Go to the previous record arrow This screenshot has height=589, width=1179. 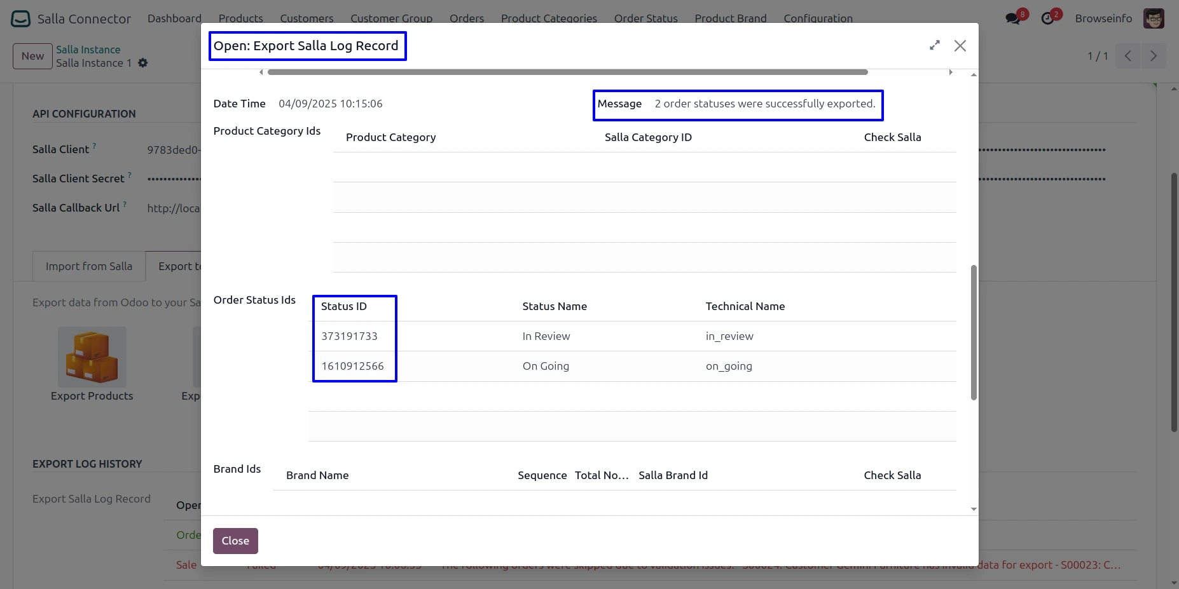coord(1127,56)
